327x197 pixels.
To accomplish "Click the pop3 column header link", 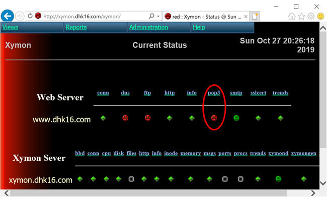I will (x=214, y=93).
